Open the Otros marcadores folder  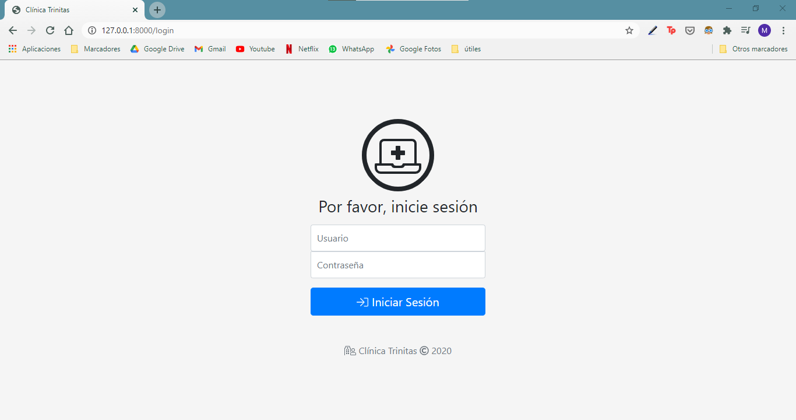(753, 49)
